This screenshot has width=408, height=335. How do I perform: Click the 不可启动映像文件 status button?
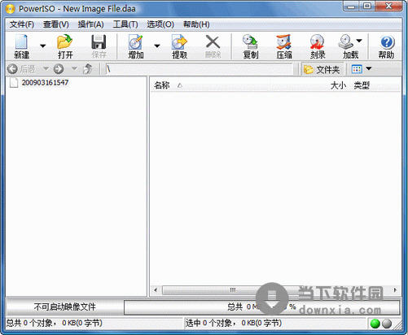[64, 307]
